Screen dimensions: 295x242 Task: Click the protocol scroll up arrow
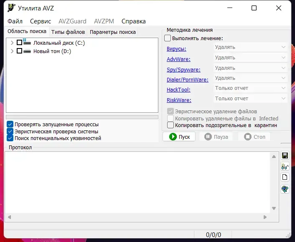(x=274, y=156)
